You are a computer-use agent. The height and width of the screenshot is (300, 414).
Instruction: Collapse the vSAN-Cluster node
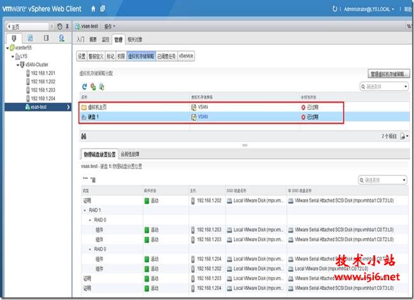click(18, 65)
